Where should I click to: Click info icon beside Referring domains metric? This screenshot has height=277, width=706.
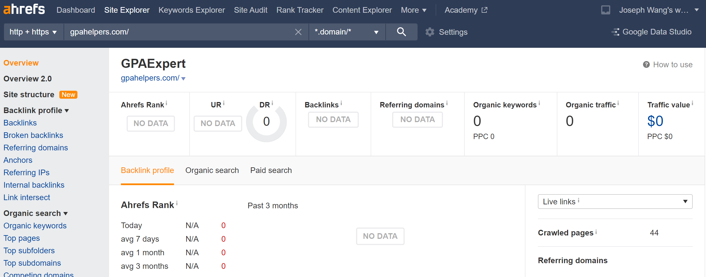(x=447, y=103)
